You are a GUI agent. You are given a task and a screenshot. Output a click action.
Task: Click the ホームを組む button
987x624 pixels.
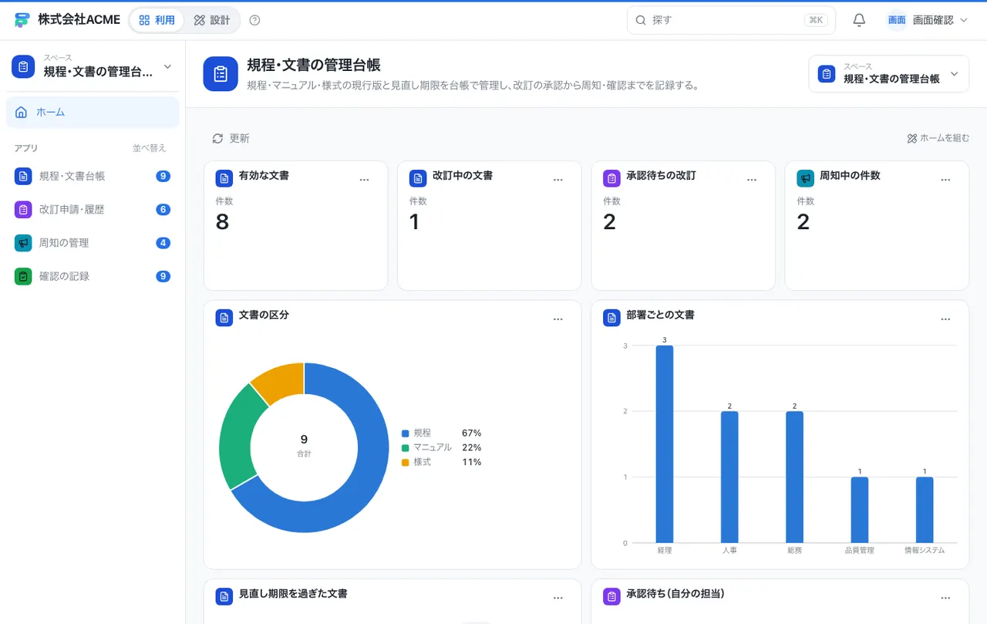938,139
